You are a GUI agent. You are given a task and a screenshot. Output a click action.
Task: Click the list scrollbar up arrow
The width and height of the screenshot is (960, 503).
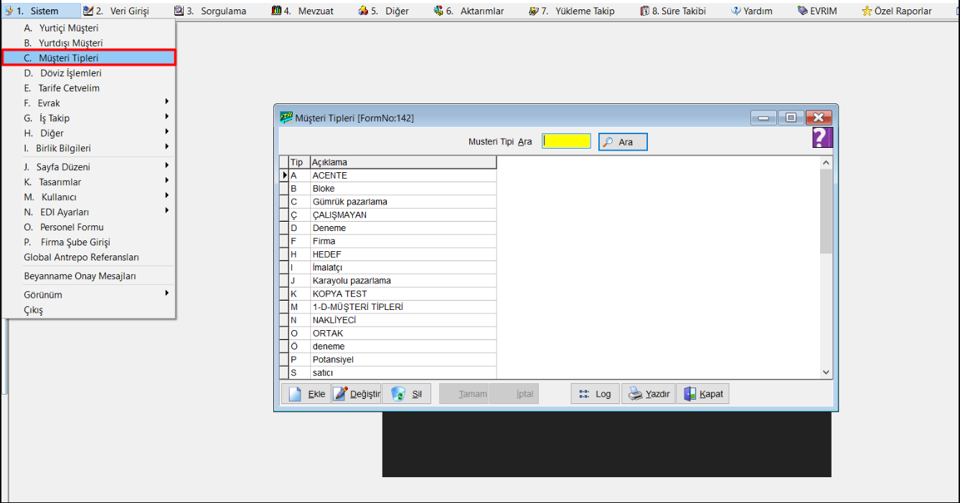[826, 163]
